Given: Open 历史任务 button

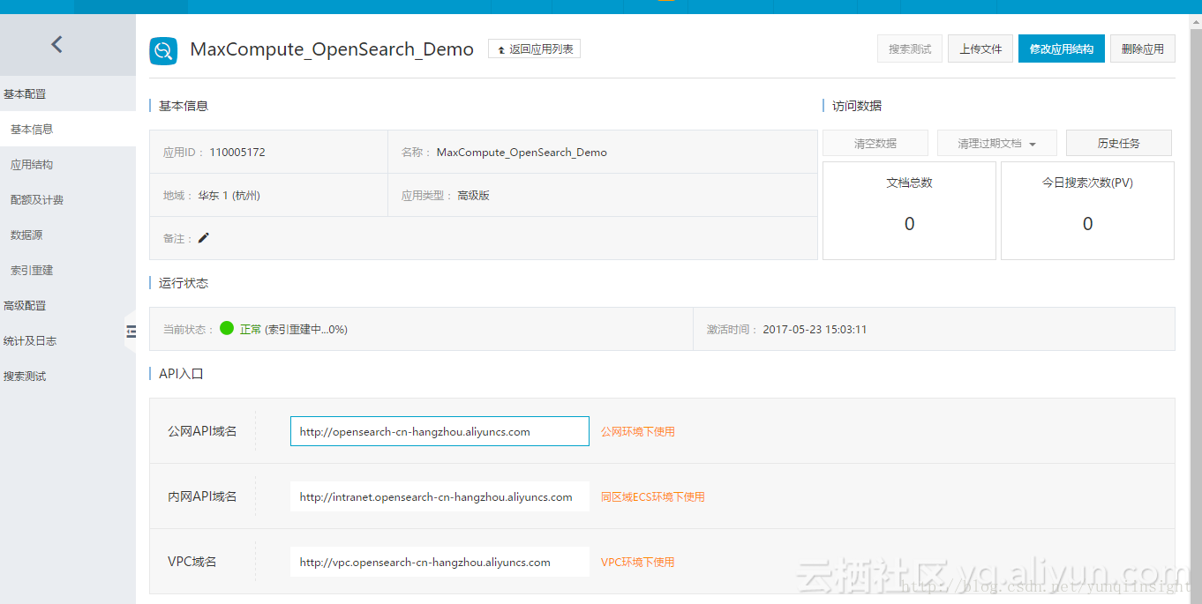Looking at the screenshot, I should (1119, 143).
